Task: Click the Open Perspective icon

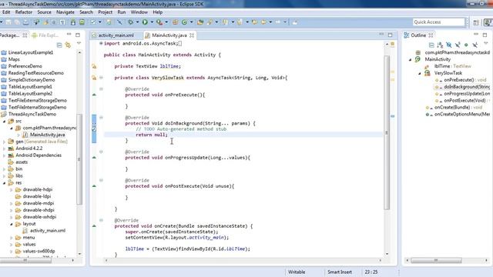Action: (x=476, y=22)
